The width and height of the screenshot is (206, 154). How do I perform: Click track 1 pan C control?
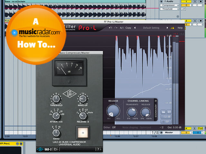tap(198, 5)
